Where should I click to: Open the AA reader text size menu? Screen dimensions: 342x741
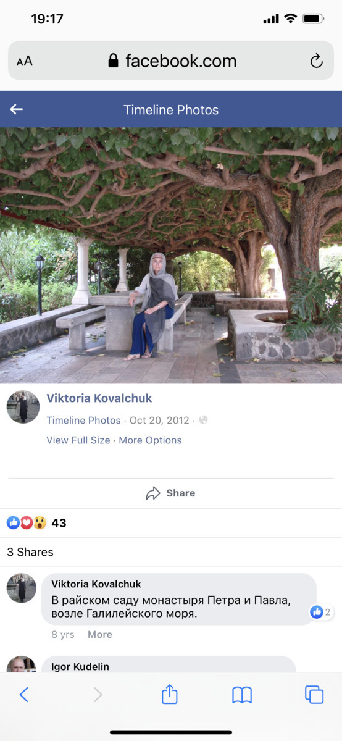click(25, 61)
